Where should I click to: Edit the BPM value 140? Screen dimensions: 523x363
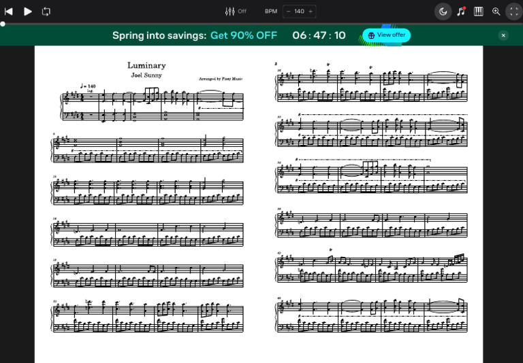tap(299, 12)
